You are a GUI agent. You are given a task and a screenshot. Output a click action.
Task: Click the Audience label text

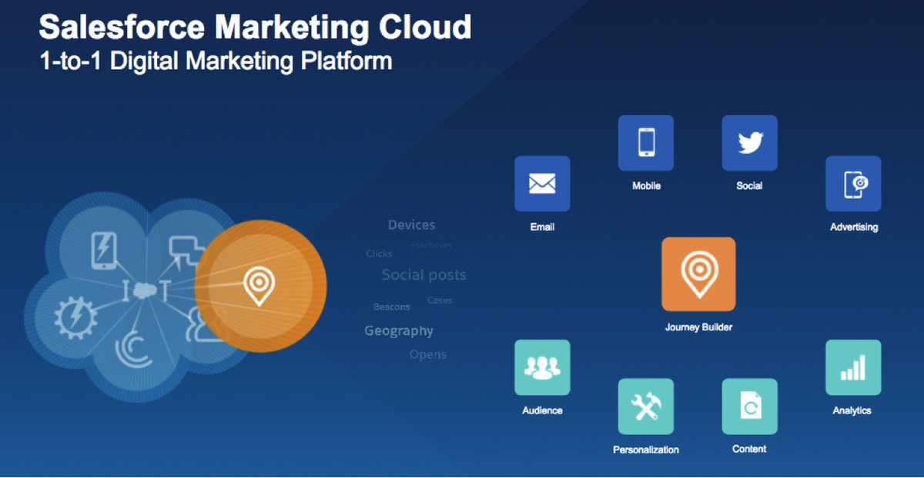tap(542, 410)
